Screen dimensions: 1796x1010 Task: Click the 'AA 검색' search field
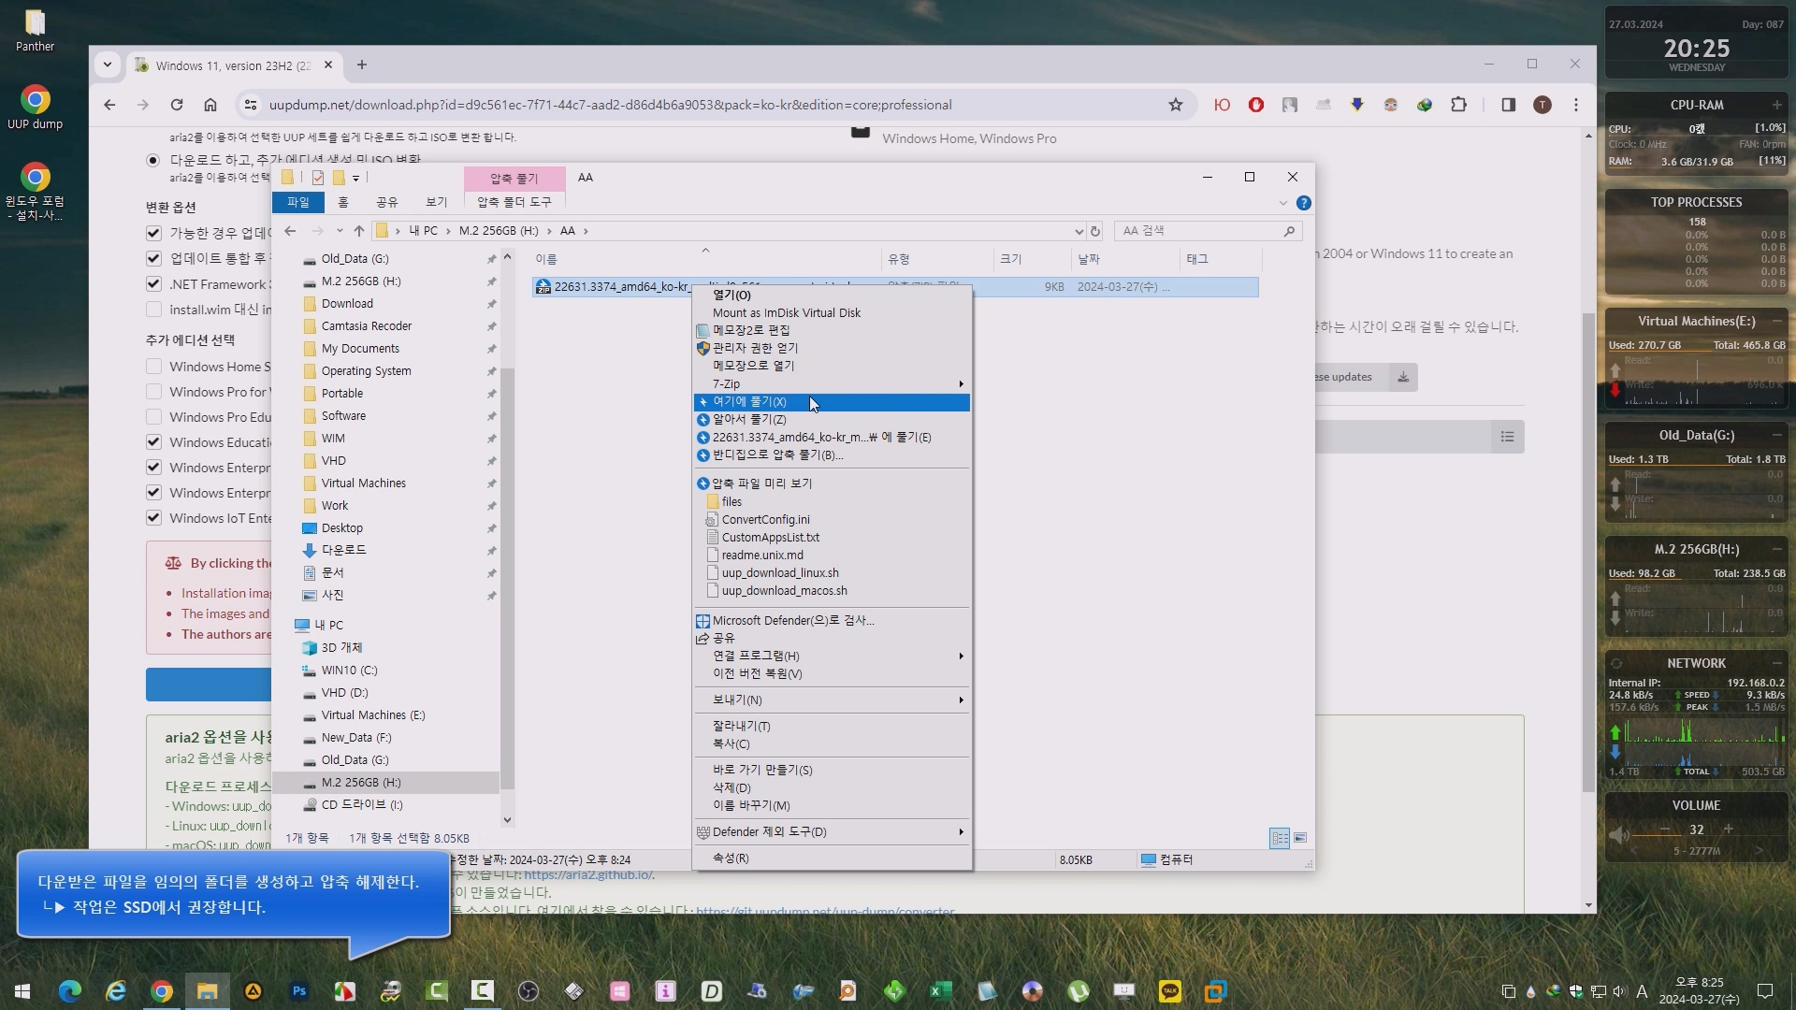(1208, 231)
